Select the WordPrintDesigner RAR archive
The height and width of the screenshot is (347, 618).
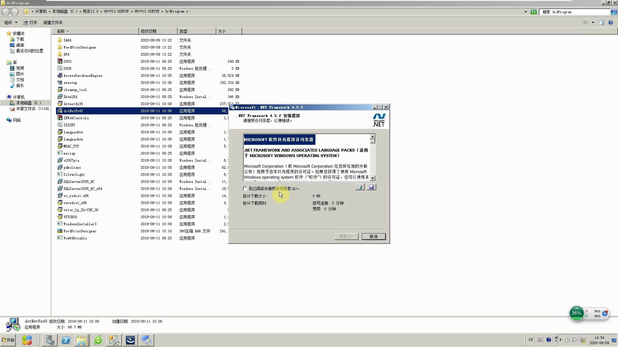click(x=80, y=231)
